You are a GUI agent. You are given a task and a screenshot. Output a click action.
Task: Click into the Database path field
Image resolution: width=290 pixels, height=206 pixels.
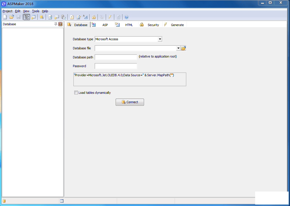[116, 57]
